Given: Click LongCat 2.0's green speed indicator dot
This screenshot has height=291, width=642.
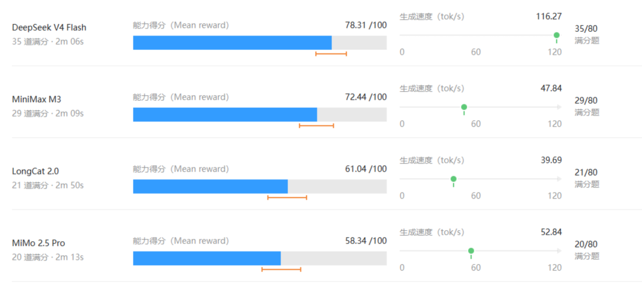Looking at the screenshot, I should pos(453,179).
